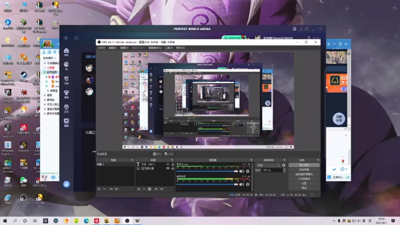
Task: Click the profile avatar in the QQ window
Action: point(47,44)
